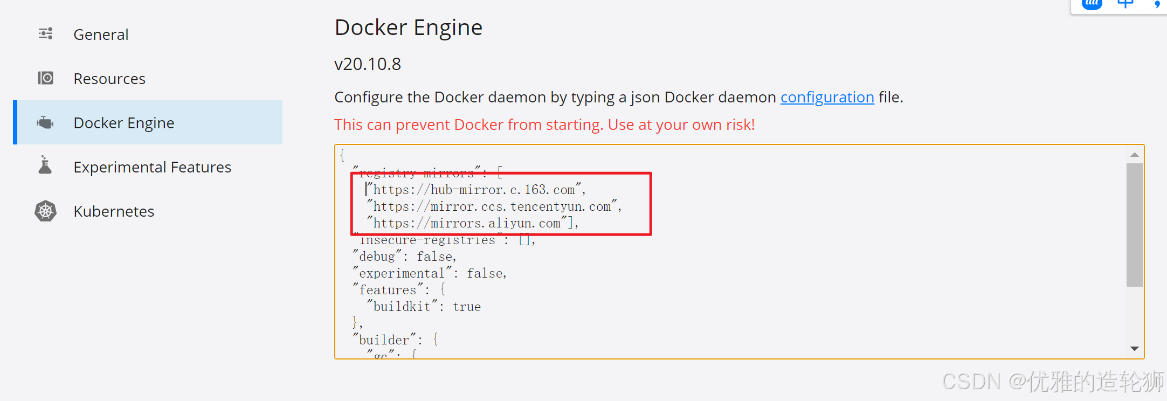Click the aliyun mirror URL line
The height and width of the screenshot is (401, 1167).
coord(473,223)
